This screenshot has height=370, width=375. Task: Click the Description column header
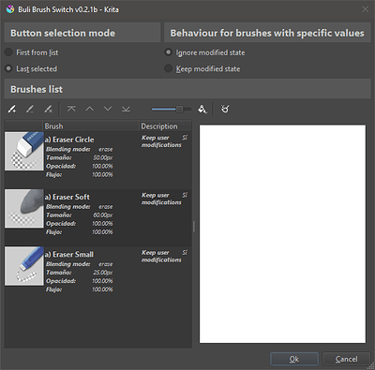165,126
